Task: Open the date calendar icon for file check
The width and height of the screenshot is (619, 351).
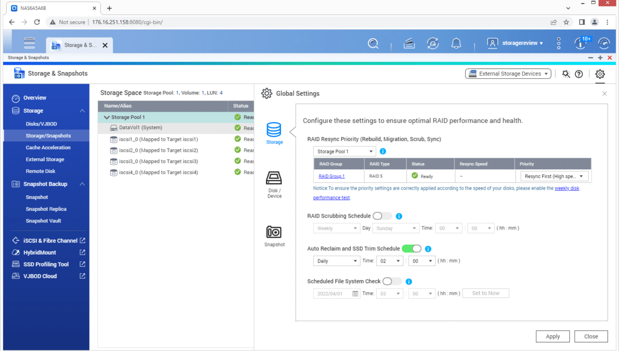Action: click(x=355, y=293)
